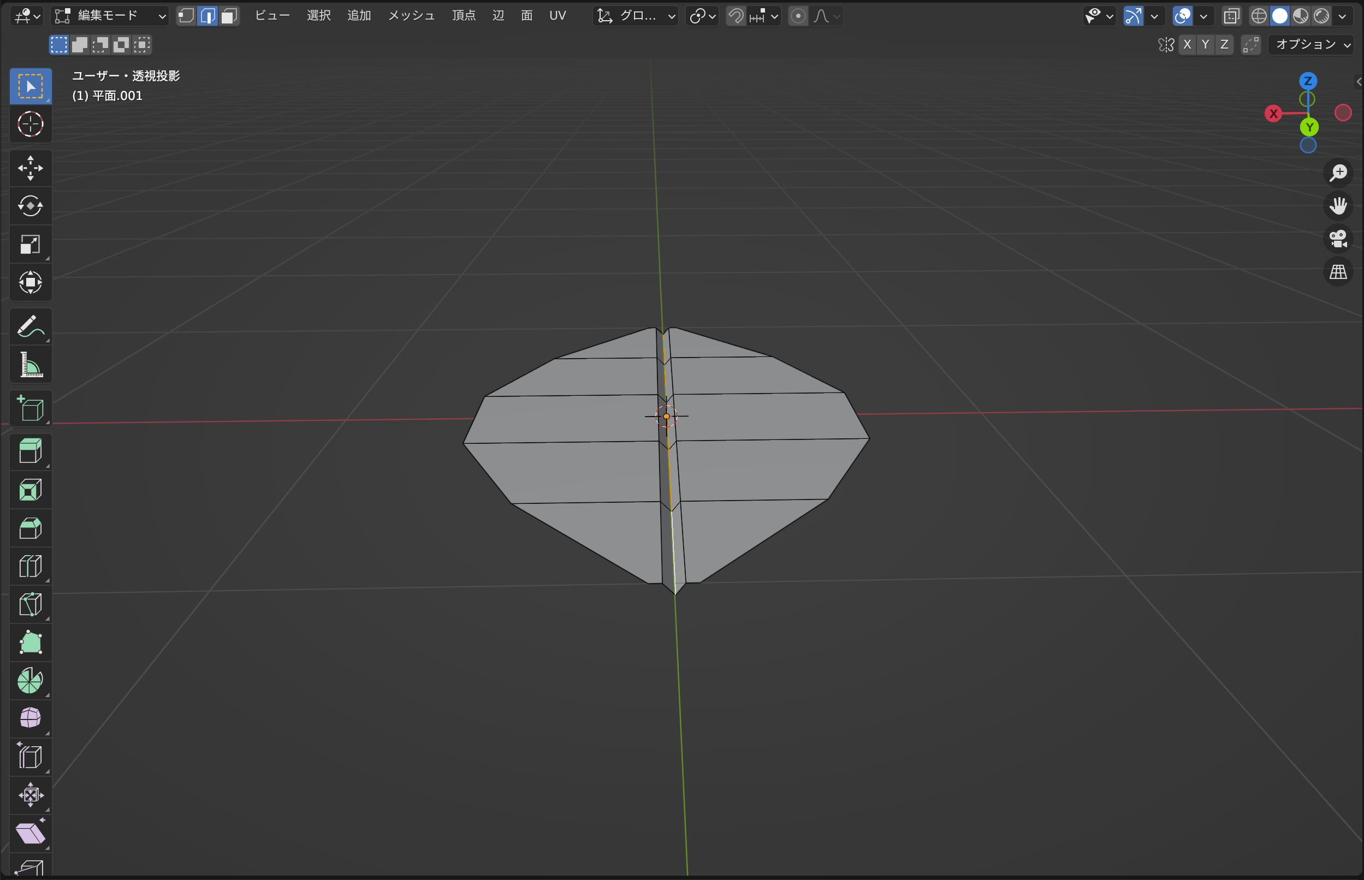Image resolution: width=1364 pixels, height=880 pixels.
Task: Select the Rotate tool
Action: [x=30, y=206]
